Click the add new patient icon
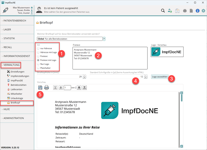 170,11
